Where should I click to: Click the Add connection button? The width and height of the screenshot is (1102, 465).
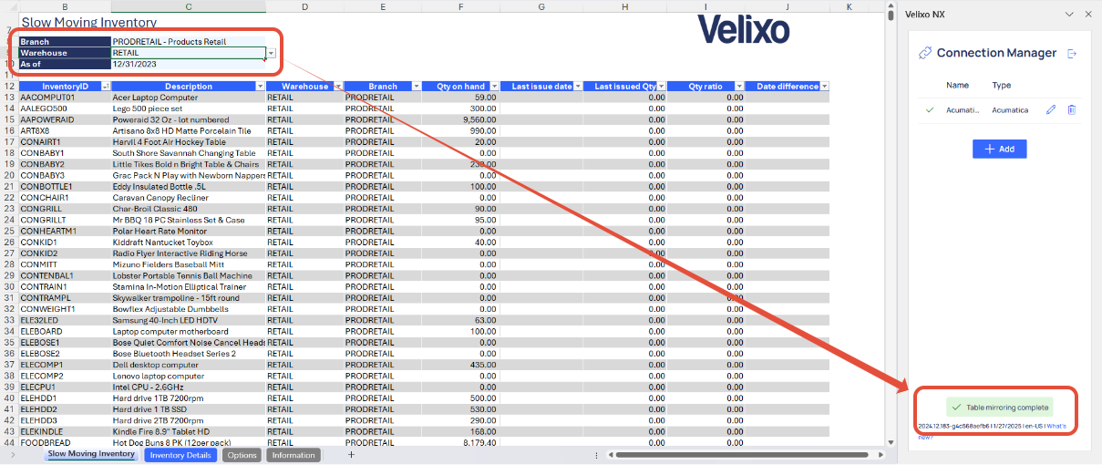coord(999,149)
